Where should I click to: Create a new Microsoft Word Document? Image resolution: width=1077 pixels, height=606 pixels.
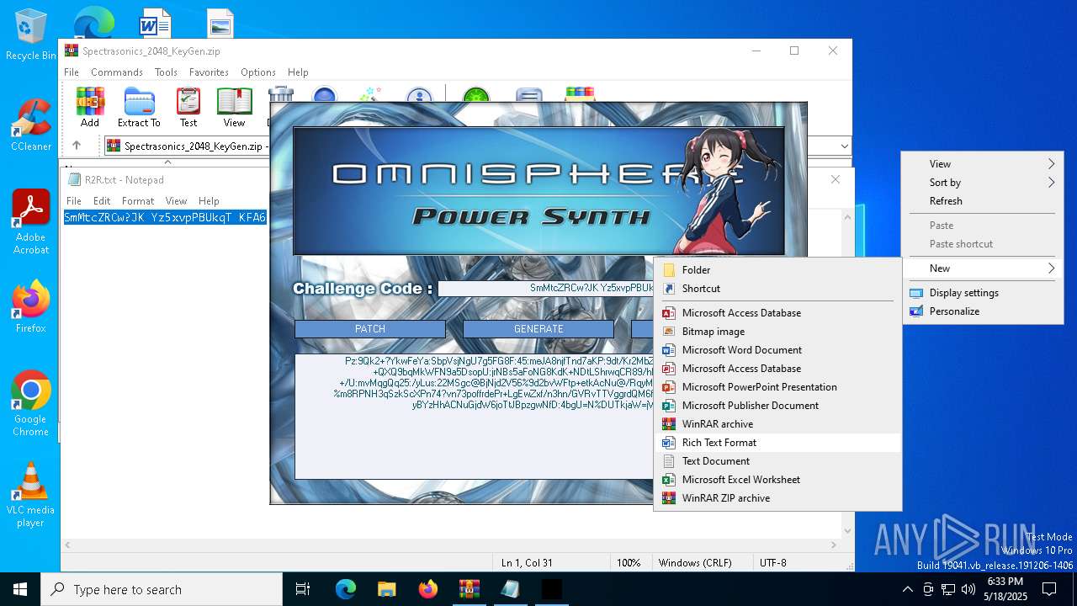(777, 350)
